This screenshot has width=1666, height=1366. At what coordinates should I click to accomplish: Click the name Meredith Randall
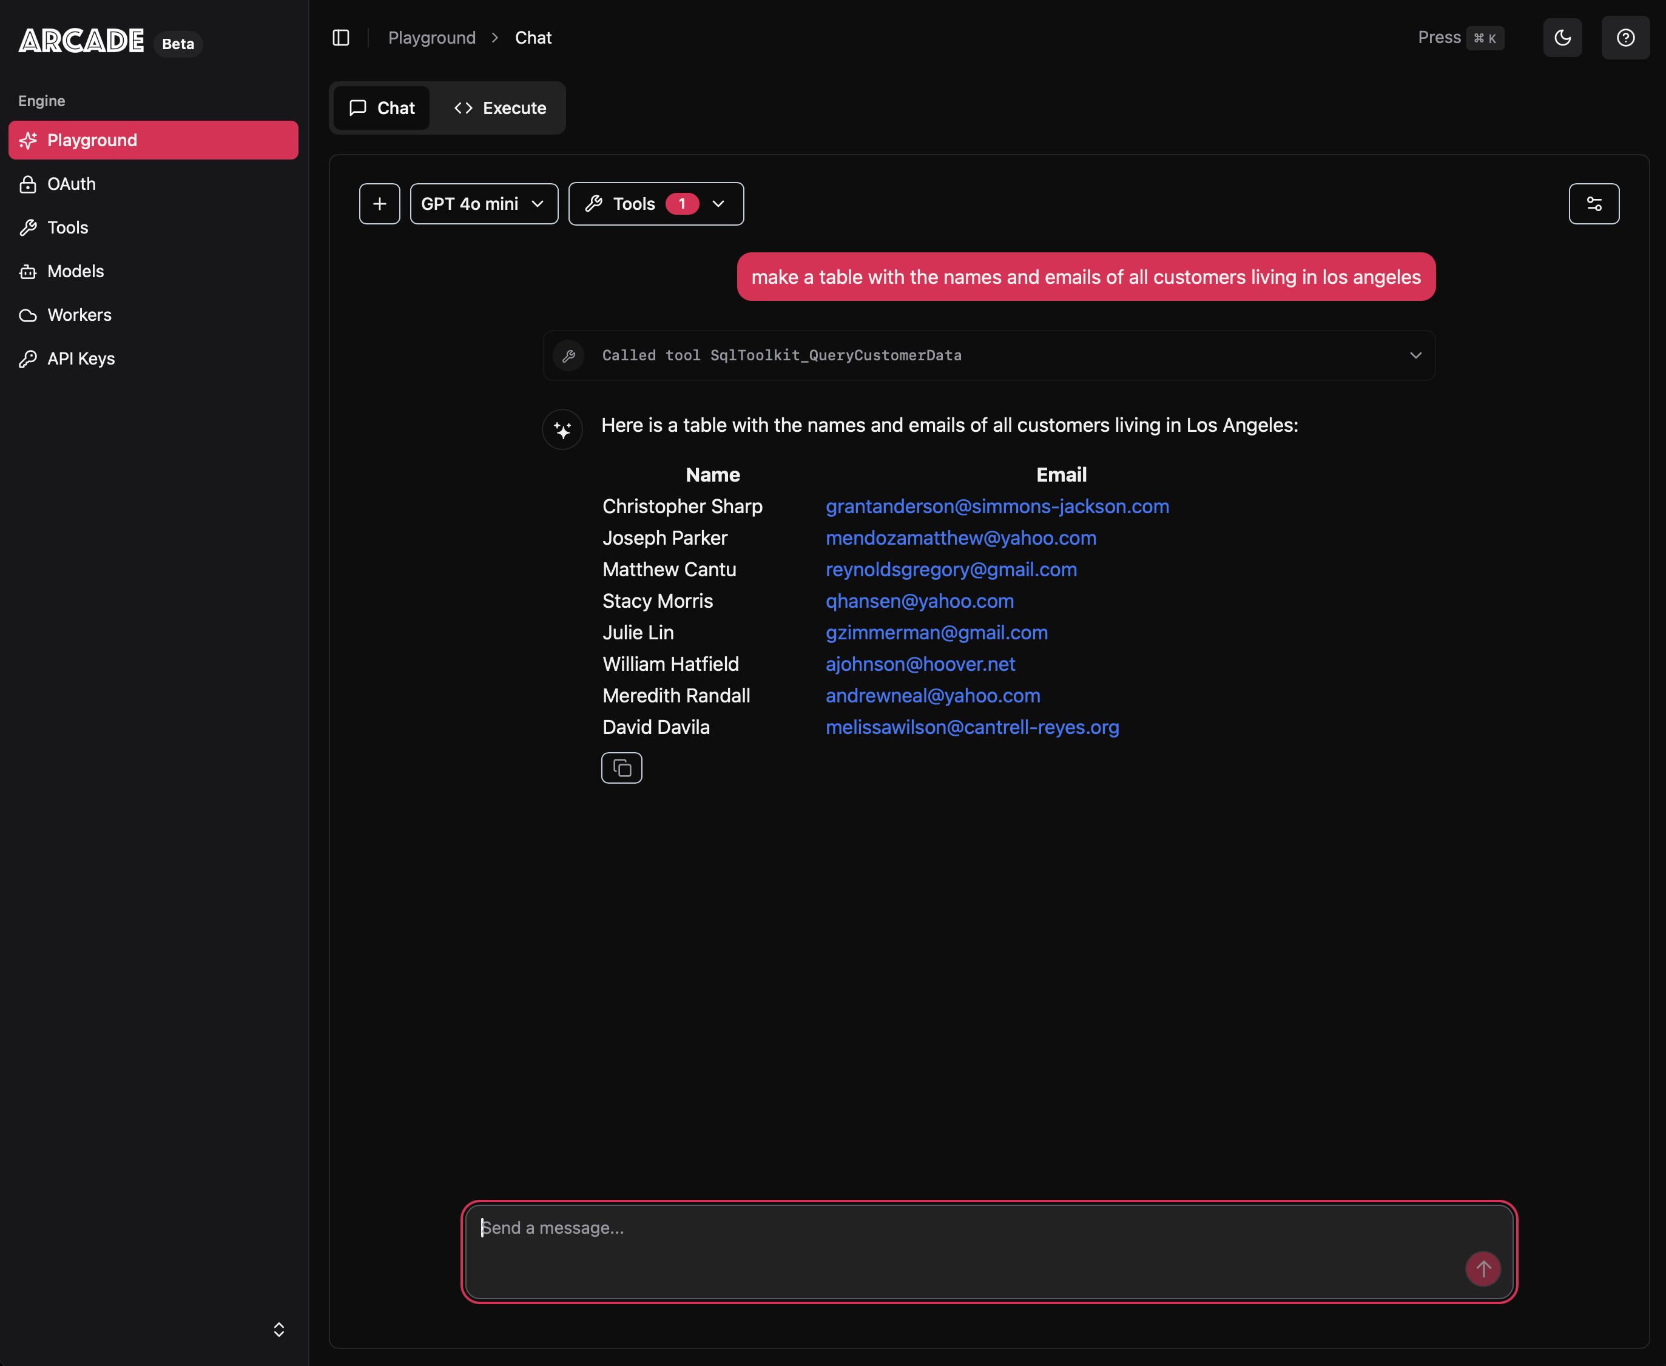(x=676, y=696)
